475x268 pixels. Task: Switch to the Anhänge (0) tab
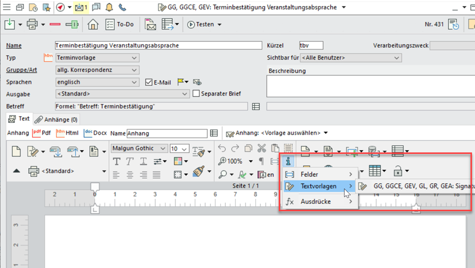[56, 120]
